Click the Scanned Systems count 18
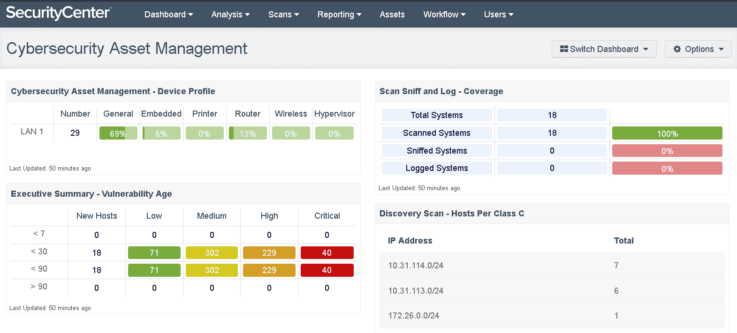The width and height of the screenshot is (737, 333). [x=552, y=133]
